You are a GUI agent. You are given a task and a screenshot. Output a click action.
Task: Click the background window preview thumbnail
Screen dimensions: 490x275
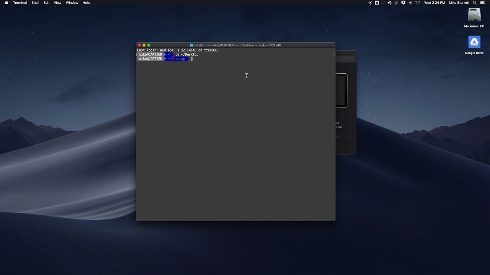[342, 91]
